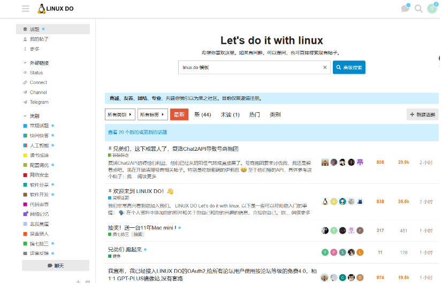Switch to the 新 (44) tab
This screenshot has width=442, height=285.
pyautogui.click(x=202, y=114)
